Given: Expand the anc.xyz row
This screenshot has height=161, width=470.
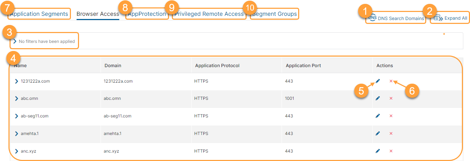Looking at the screenshot, I should (16, 151).
